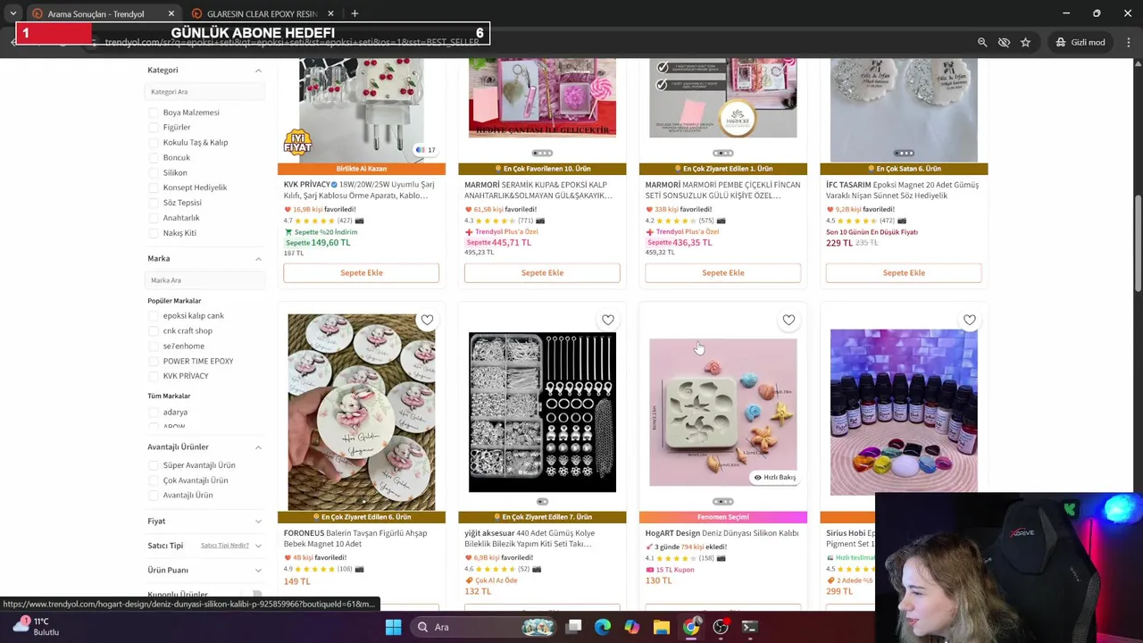Open the weather widget showing 11°C

click(36, 626)
